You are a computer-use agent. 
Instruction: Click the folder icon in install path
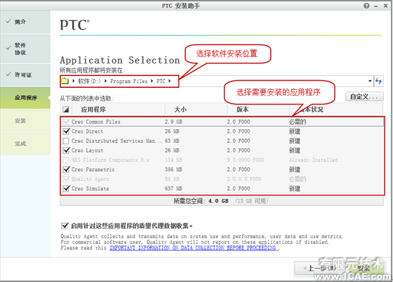point(65,81)
